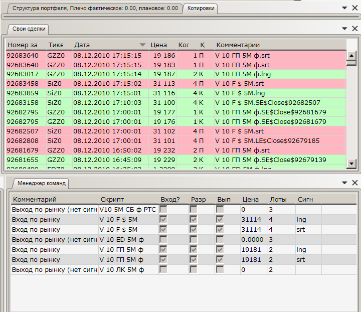Click the deals list scroll-up arrow
361x312 pixels.
[351, 56]
